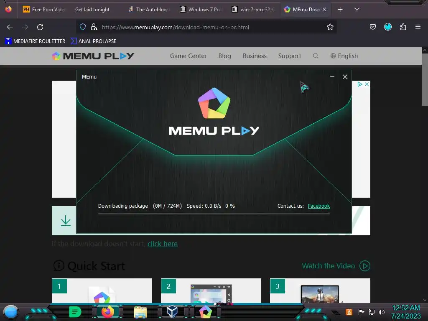Minimize the MEmu installer window
Image resolution: width=428 pixels, height=321 pixels.
[332, 77]
